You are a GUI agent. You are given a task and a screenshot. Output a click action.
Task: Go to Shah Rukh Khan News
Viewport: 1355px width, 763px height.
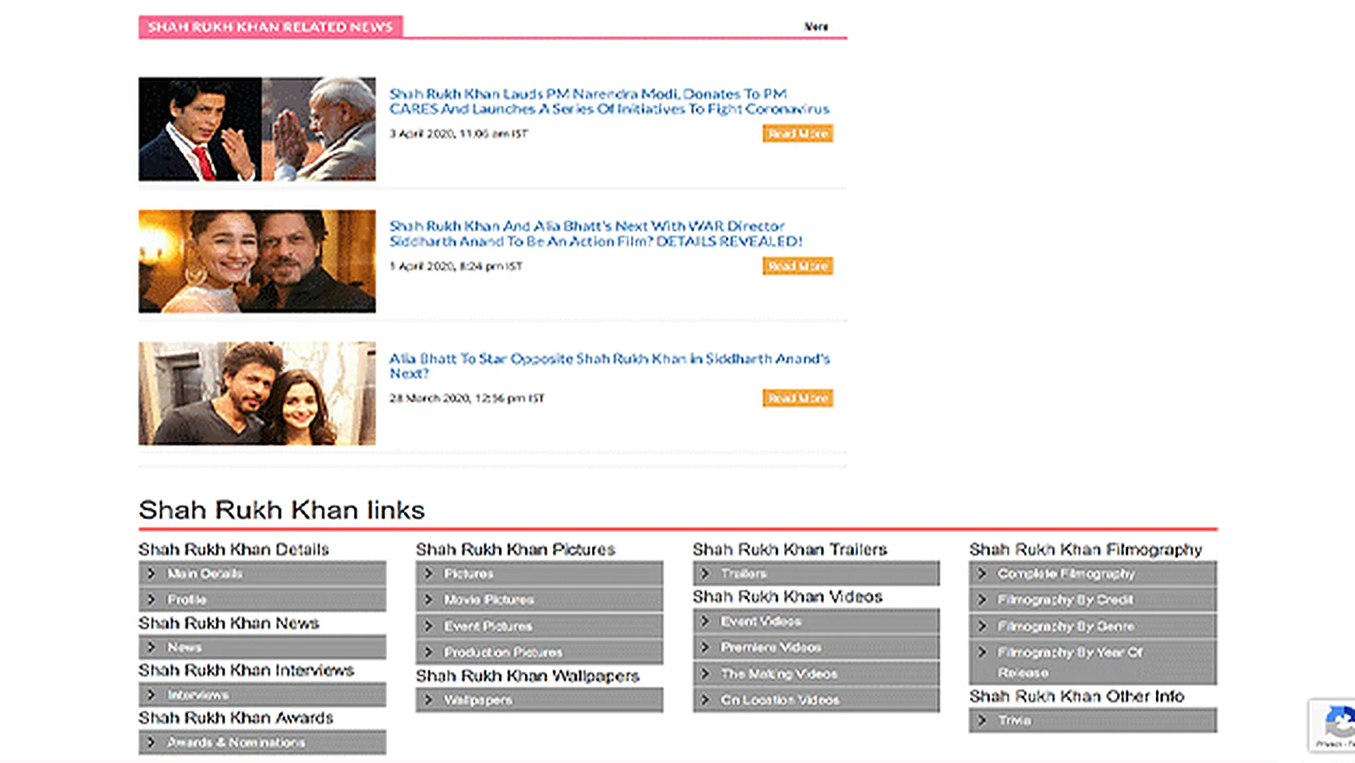(263, 647)
